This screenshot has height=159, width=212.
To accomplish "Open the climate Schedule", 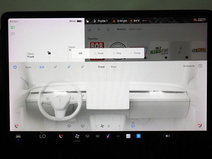I will tap(189, 66).
